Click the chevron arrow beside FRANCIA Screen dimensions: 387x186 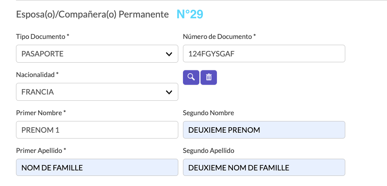169,92
